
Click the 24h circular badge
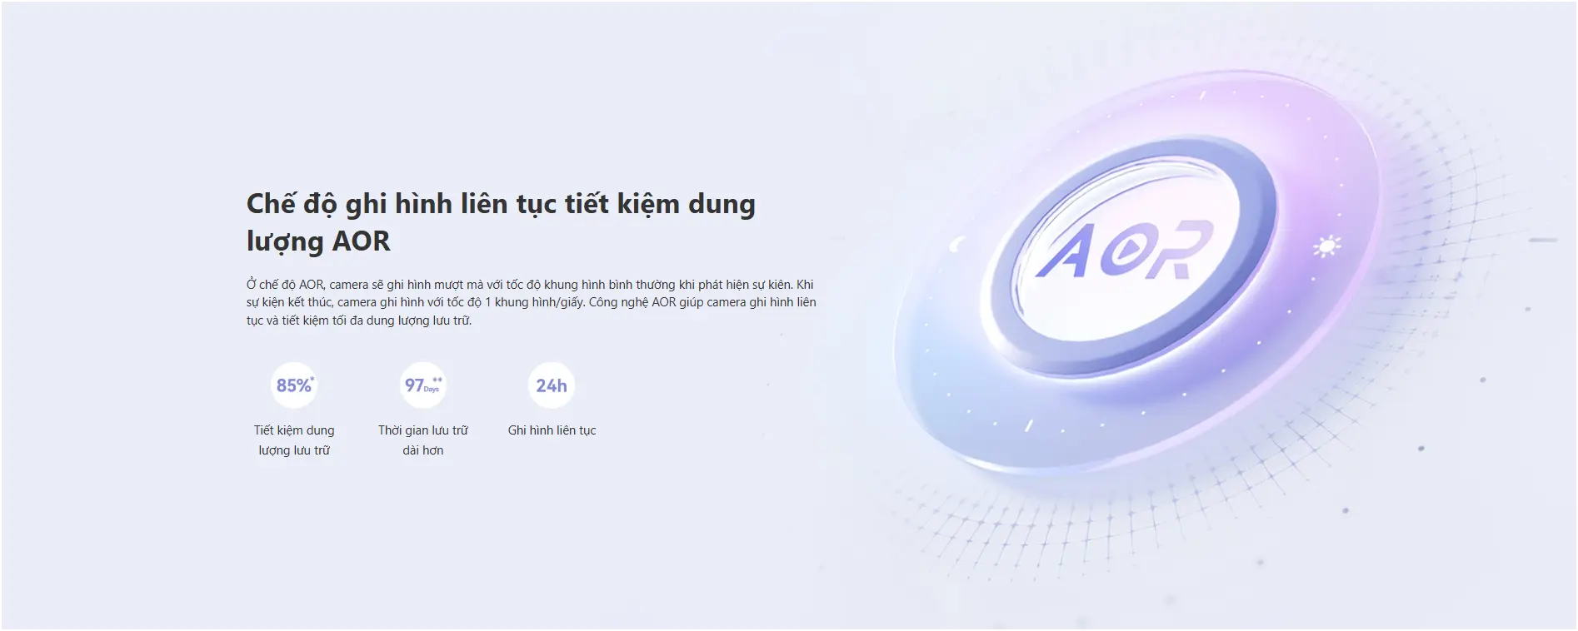coord(552,385)
